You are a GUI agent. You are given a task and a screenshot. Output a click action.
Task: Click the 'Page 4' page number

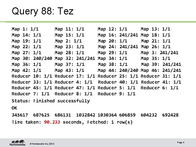[181, 142]
